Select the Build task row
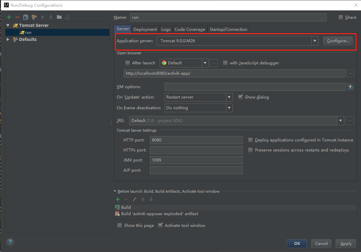Image resolution: width=361 pixels, height=252 pixels. point(235,207)
